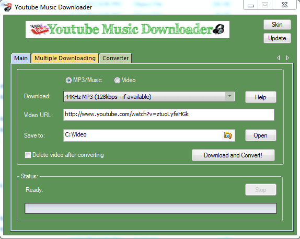This screenshot has height=239, width=300.
Task: Click the Download and Convert! button
Action: point(233,155)
